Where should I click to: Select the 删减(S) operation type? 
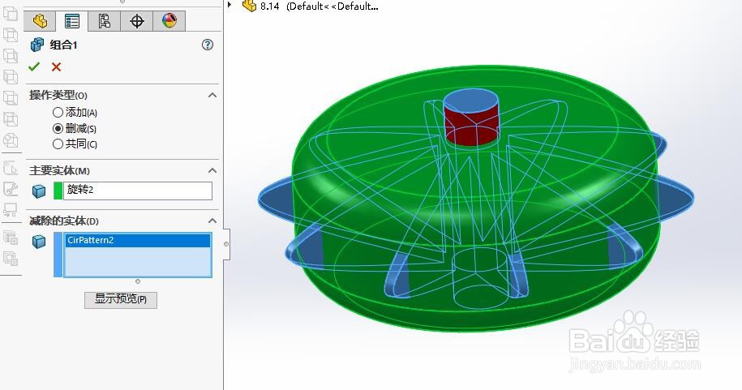(x=58, y=128)
